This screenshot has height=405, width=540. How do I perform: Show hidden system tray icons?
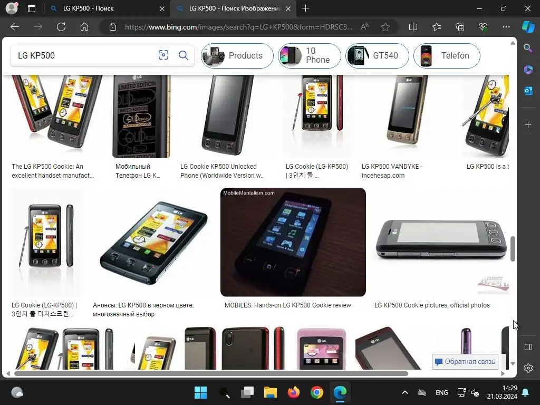(x=405, y=392)
